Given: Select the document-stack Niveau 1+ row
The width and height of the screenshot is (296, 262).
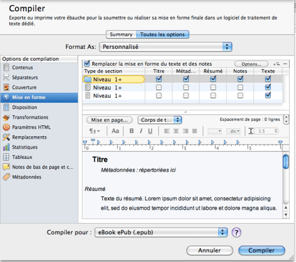Looking at the screenshot, I should tap(183, 87).
